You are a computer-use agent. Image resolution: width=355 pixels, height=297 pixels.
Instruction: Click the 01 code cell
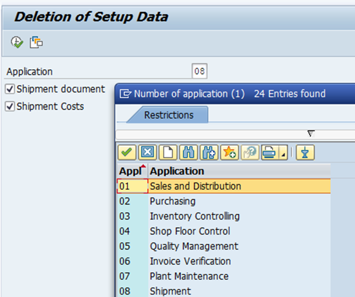pos(132,186)
